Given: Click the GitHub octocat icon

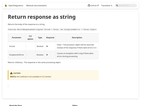Looking at the screenshot, I should pyautogui.click(x=89, y=5).
